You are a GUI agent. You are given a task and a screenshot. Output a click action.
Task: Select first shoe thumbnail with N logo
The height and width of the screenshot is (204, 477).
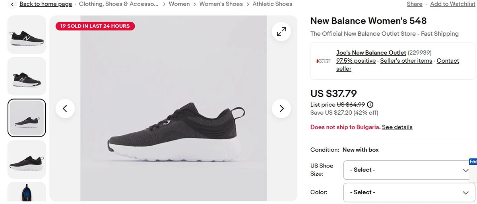[27, 35]
